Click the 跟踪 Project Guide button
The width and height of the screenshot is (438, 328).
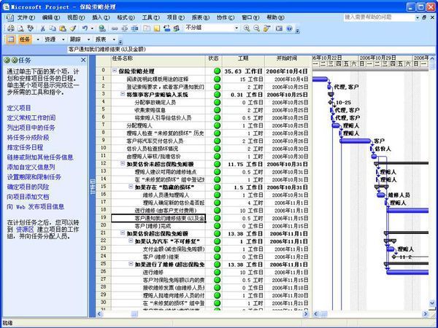point(75,39)
